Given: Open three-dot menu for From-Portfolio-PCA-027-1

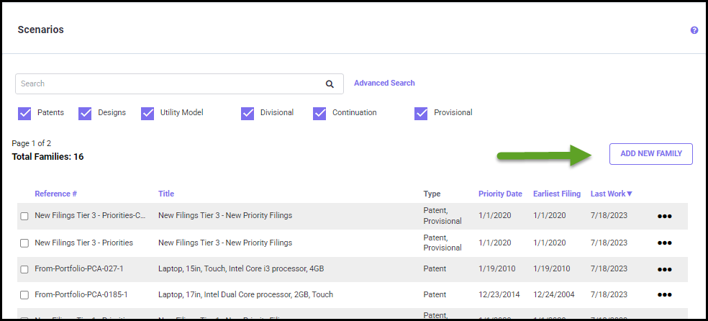Looking at the screenshot, I should [x=664, y=269].
